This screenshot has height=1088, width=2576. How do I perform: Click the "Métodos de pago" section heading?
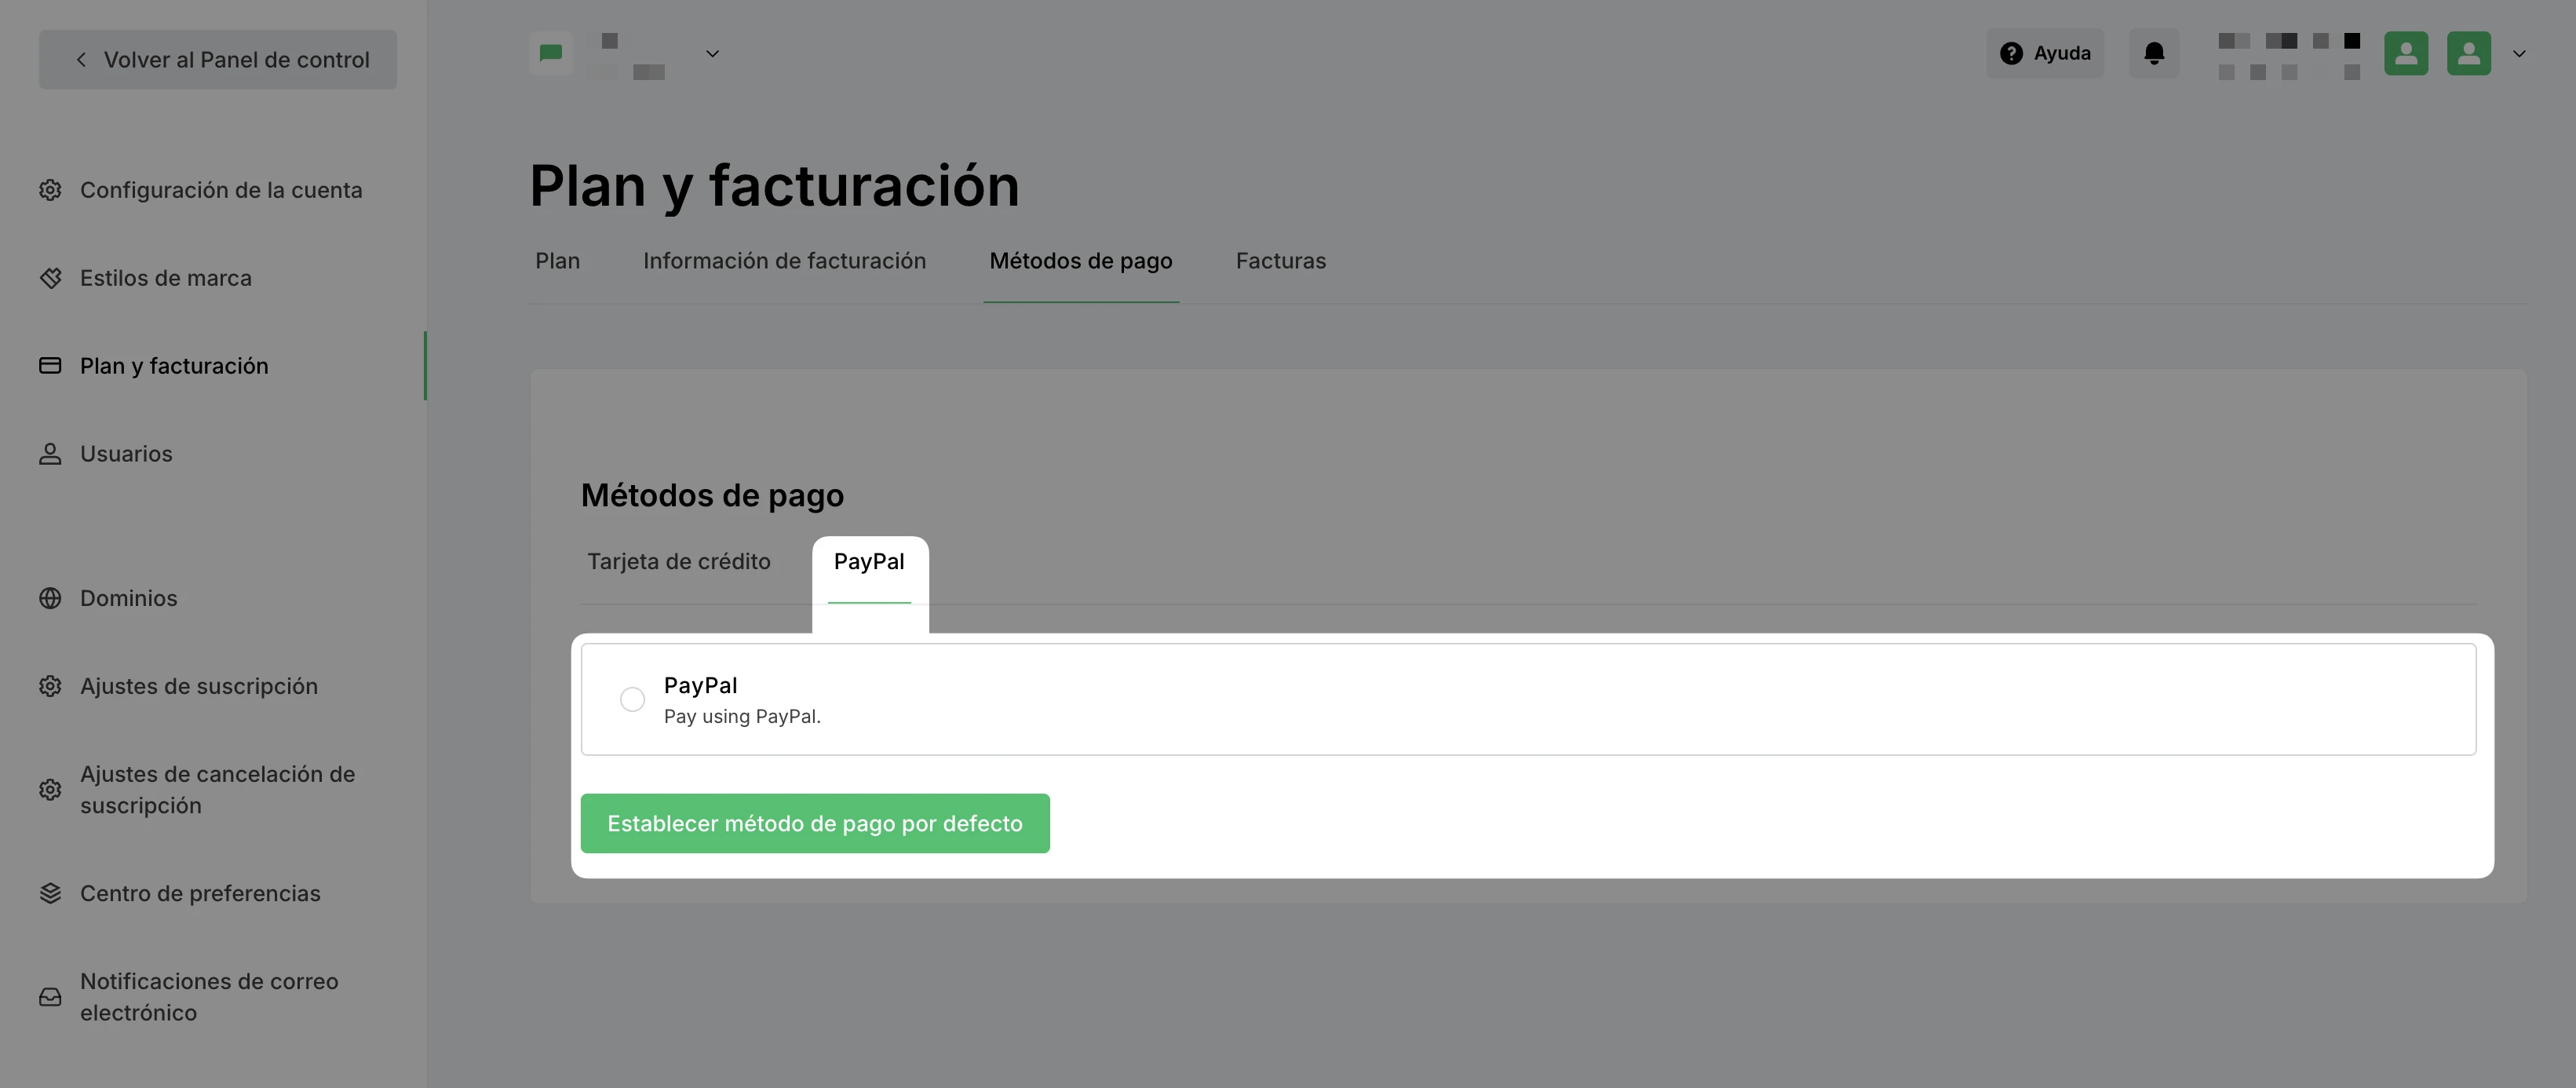713,496
